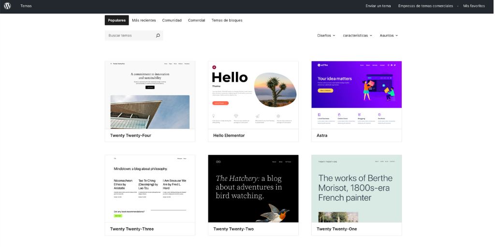Click the search magnifier icon
Image resolution: width=495 pixels, height=247 pixels.
(158, 35)
